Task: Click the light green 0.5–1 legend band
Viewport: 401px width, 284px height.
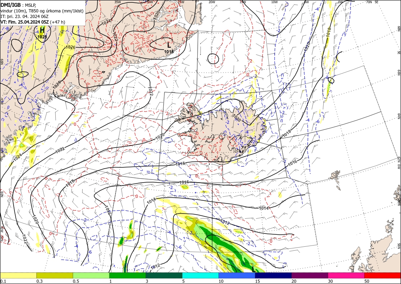Action: (91, 275)
